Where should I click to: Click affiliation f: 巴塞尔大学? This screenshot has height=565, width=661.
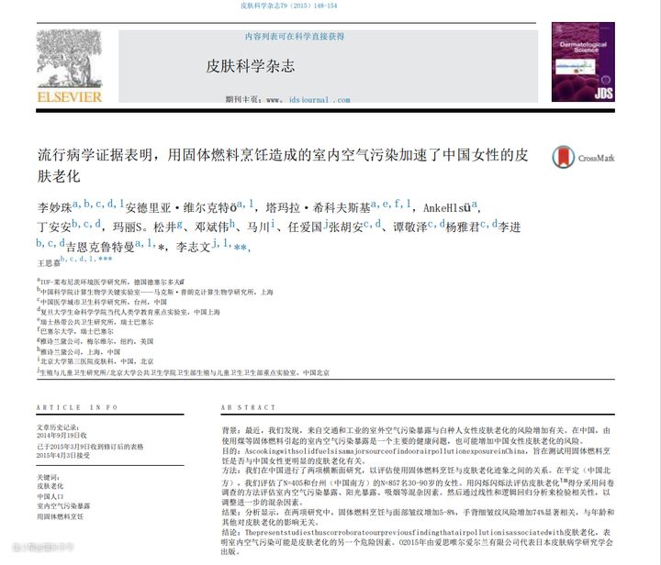[x=75, y=331]
